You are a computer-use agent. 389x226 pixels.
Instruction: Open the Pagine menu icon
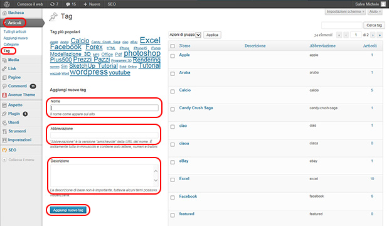(4, 77)
